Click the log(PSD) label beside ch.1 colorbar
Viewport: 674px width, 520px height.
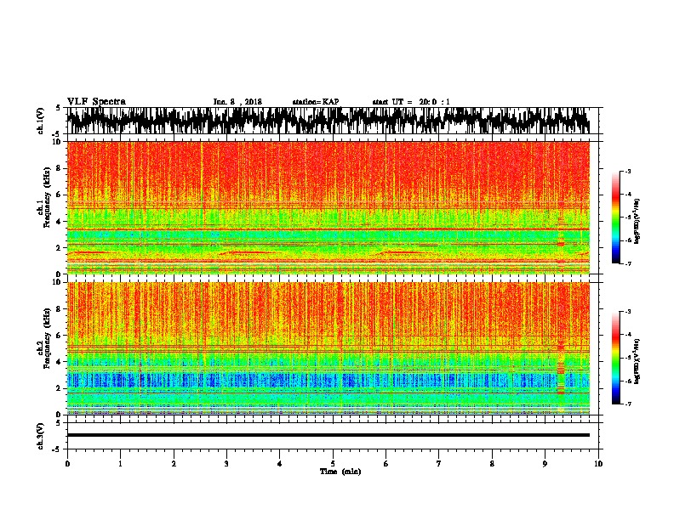637,222
